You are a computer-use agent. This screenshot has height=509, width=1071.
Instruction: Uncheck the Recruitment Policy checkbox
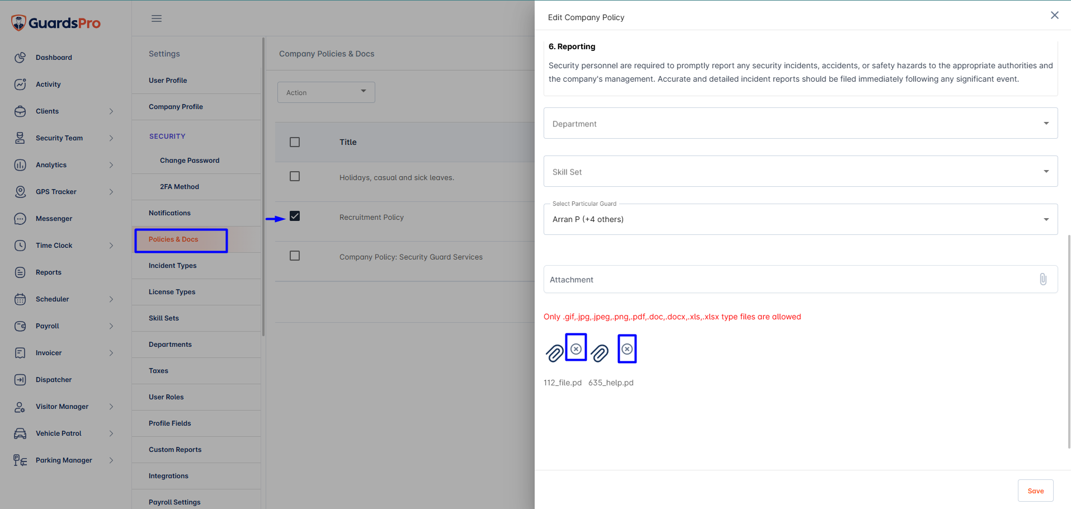coord(295,216)
